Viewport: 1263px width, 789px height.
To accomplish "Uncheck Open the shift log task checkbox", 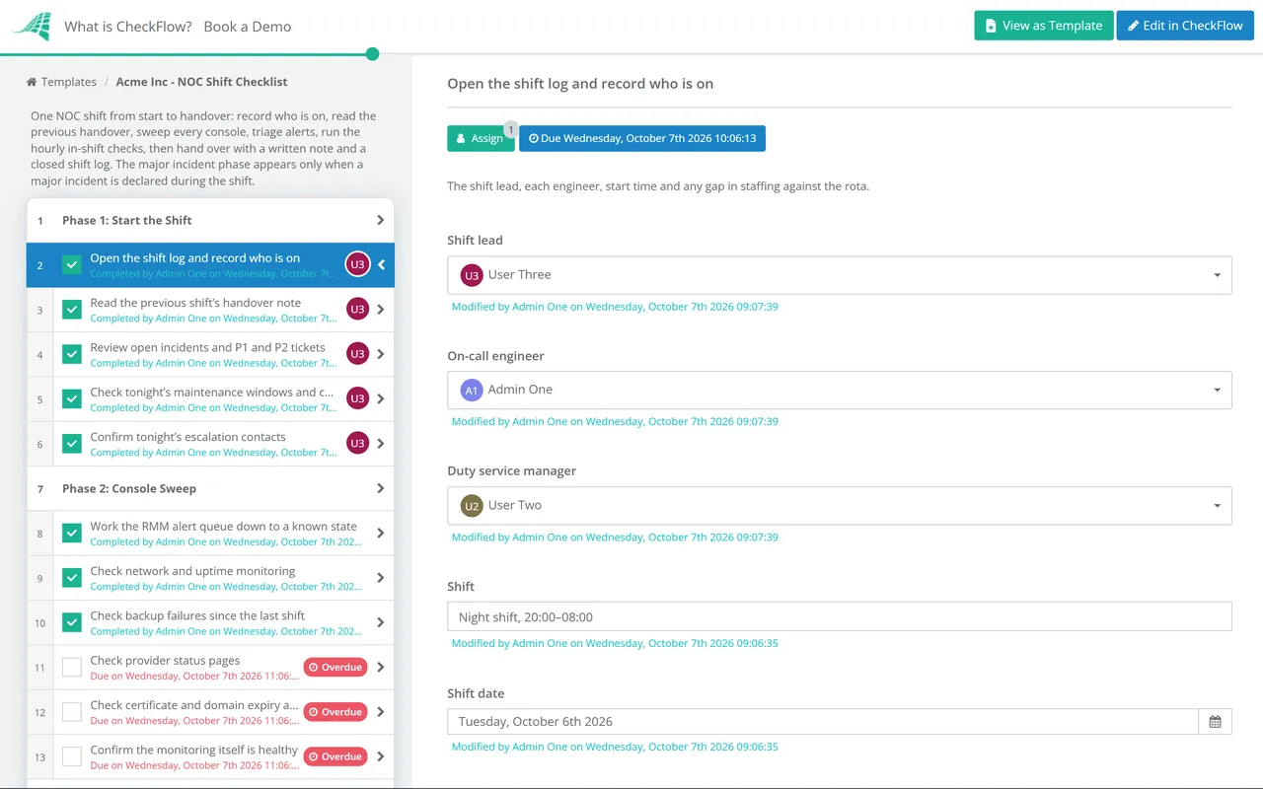I will [72, 264].
